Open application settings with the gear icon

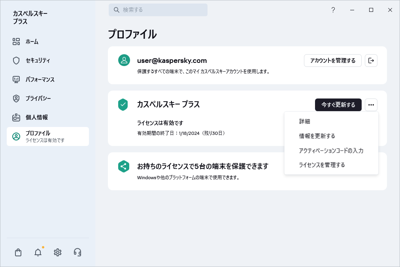[57, 252]
